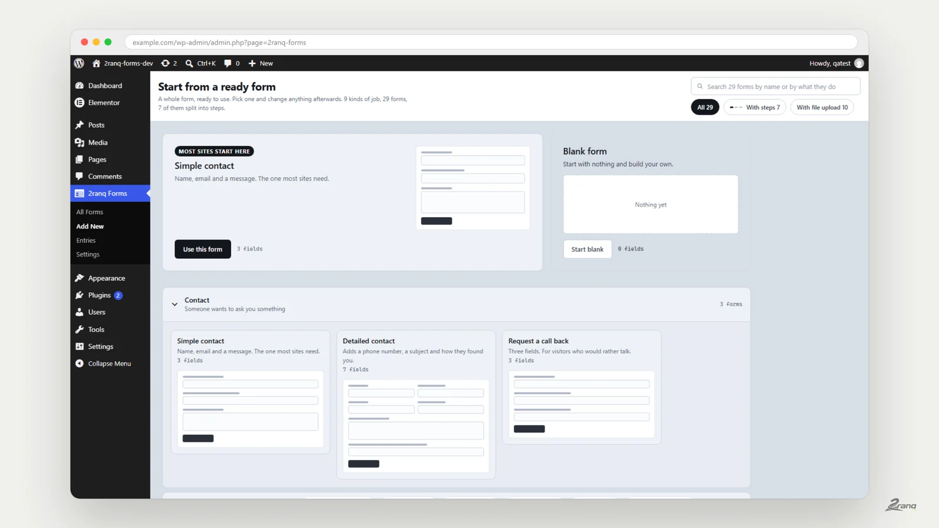The image size is (939, 528).
Task: Click the qatest user avatar
Action: point(859,63)
